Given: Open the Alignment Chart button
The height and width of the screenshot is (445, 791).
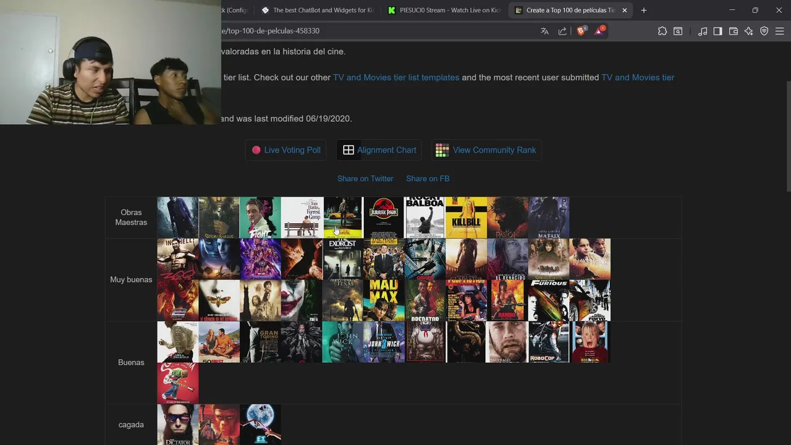Looking at the screenshot, I should point(379,150).
